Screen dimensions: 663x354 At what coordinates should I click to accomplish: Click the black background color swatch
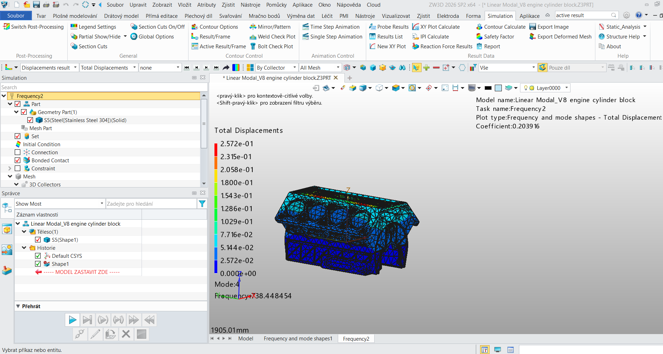click(x=488, y=88)
